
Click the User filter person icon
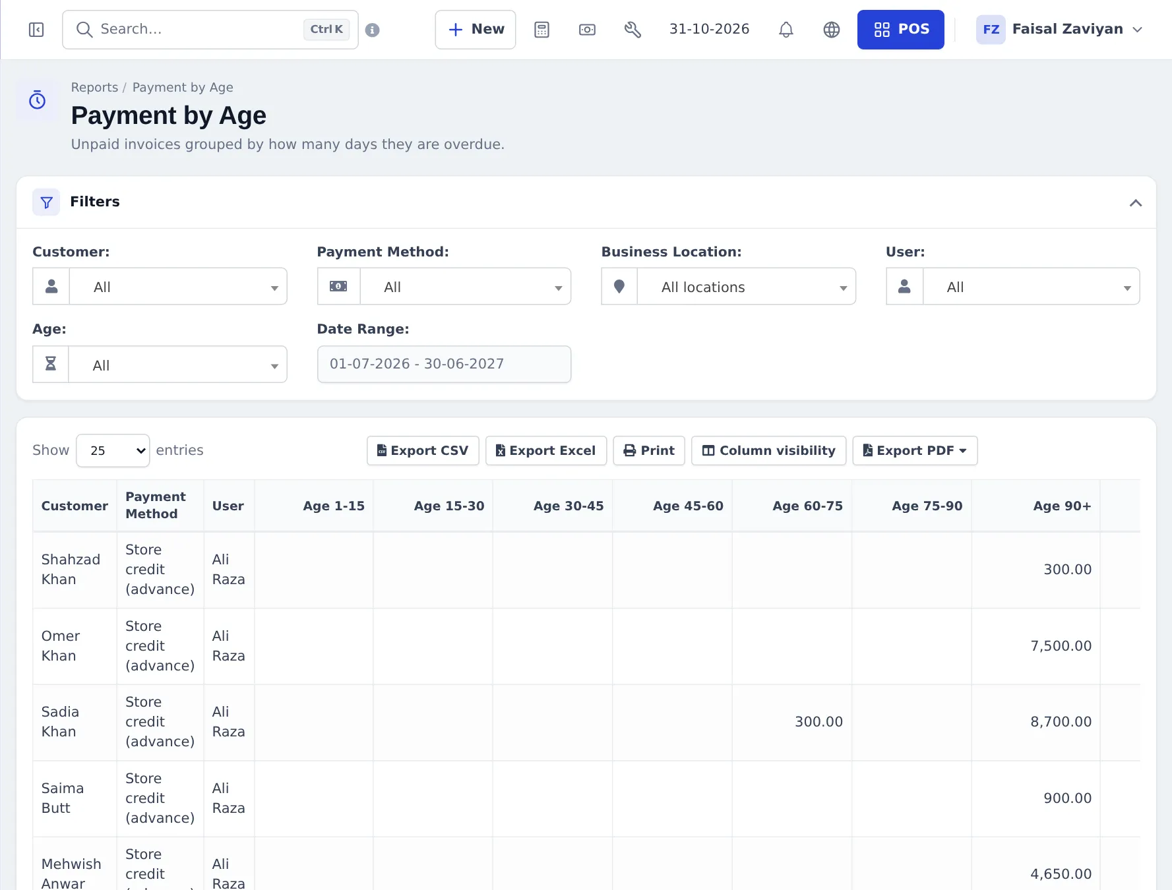[x=904, y=286]
